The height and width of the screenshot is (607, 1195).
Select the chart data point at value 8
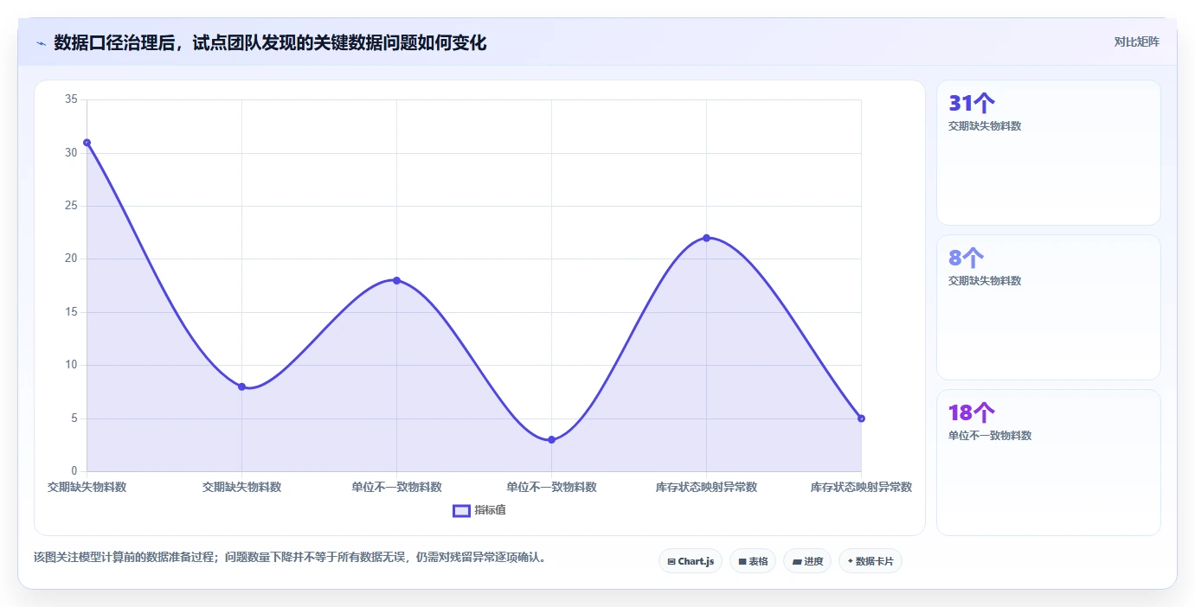[241, 387]
